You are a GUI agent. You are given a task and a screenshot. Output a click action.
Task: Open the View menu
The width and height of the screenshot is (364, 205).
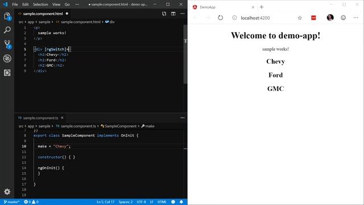point(56,5)
